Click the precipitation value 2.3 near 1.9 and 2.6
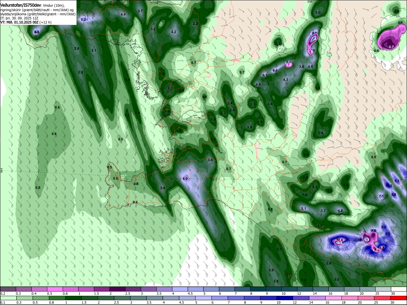The width and height of the screenshot is (407, 305). [253, 104]
